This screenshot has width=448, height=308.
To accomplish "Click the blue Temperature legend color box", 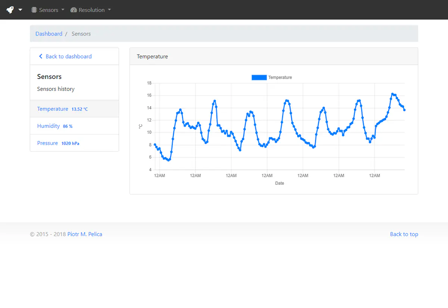I will (x=259, y=77).
